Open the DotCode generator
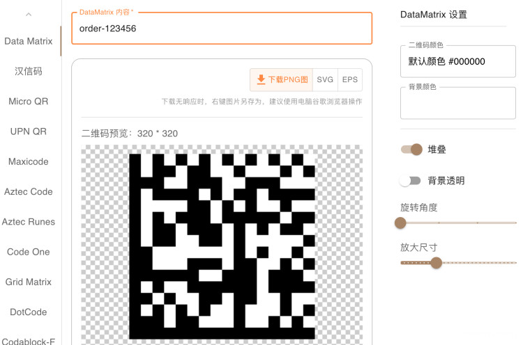 click(29, 312)
